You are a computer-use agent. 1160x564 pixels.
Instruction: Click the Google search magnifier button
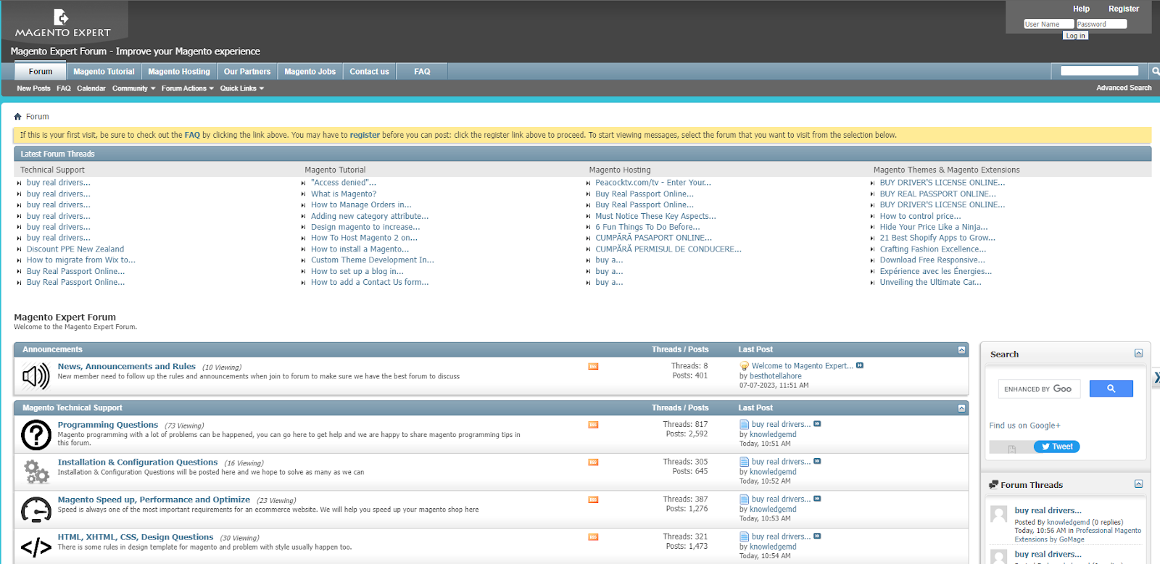1111,389
